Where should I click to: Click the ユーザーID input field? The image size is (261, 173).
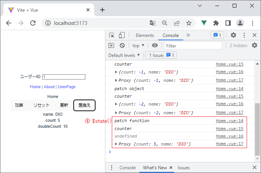64,77
